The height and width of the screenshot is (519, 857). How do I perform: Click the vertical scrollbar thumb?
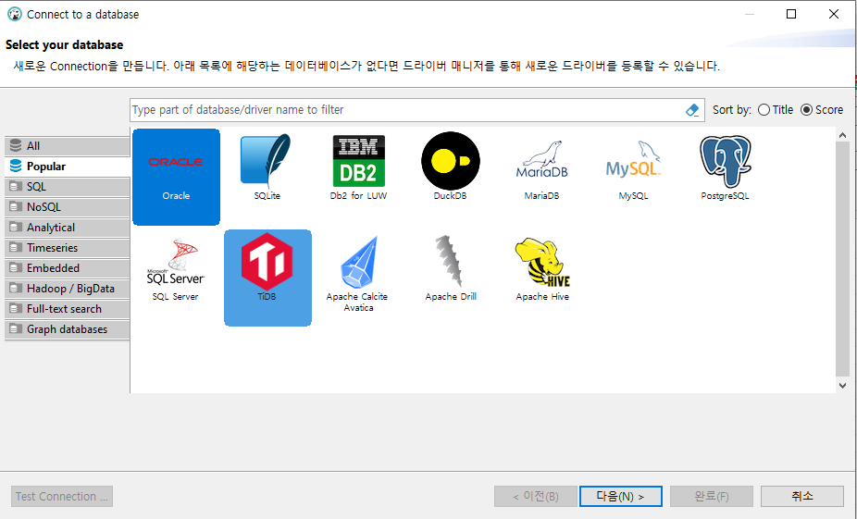click(x=842, y=259)
